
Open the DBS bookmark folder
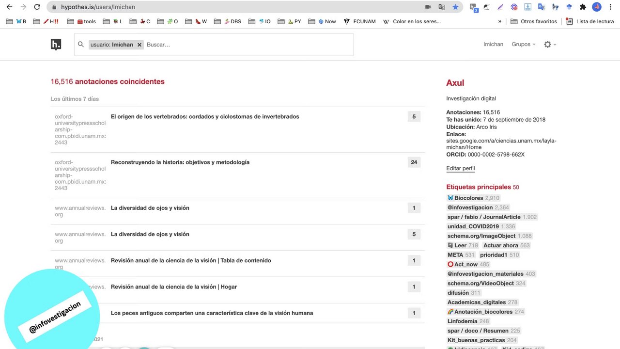228,21
